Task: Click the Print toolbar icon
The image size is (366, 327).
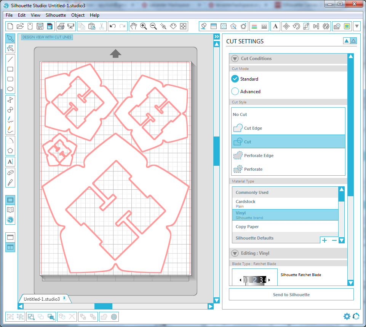Action: tap(61, 26)
